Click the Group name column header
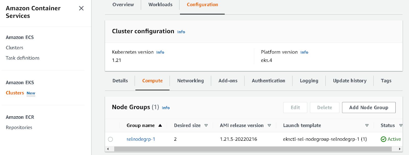This screenshot has width=409, height=155. 141,125
